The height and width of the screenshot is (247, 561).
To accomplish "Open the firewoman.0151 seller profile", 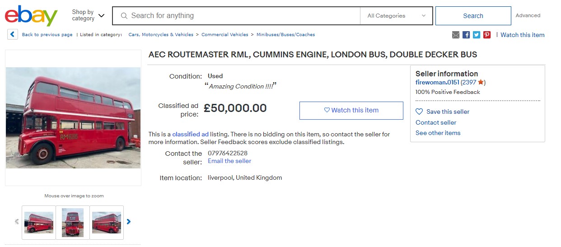I will click(x=437, y=82).
